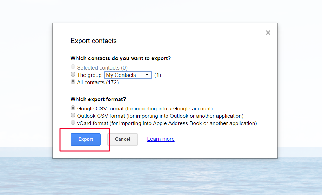This screenshot has width=322, height=195.
Task: Click the Export contacts dialog title
Action: [x=93, y=41]
